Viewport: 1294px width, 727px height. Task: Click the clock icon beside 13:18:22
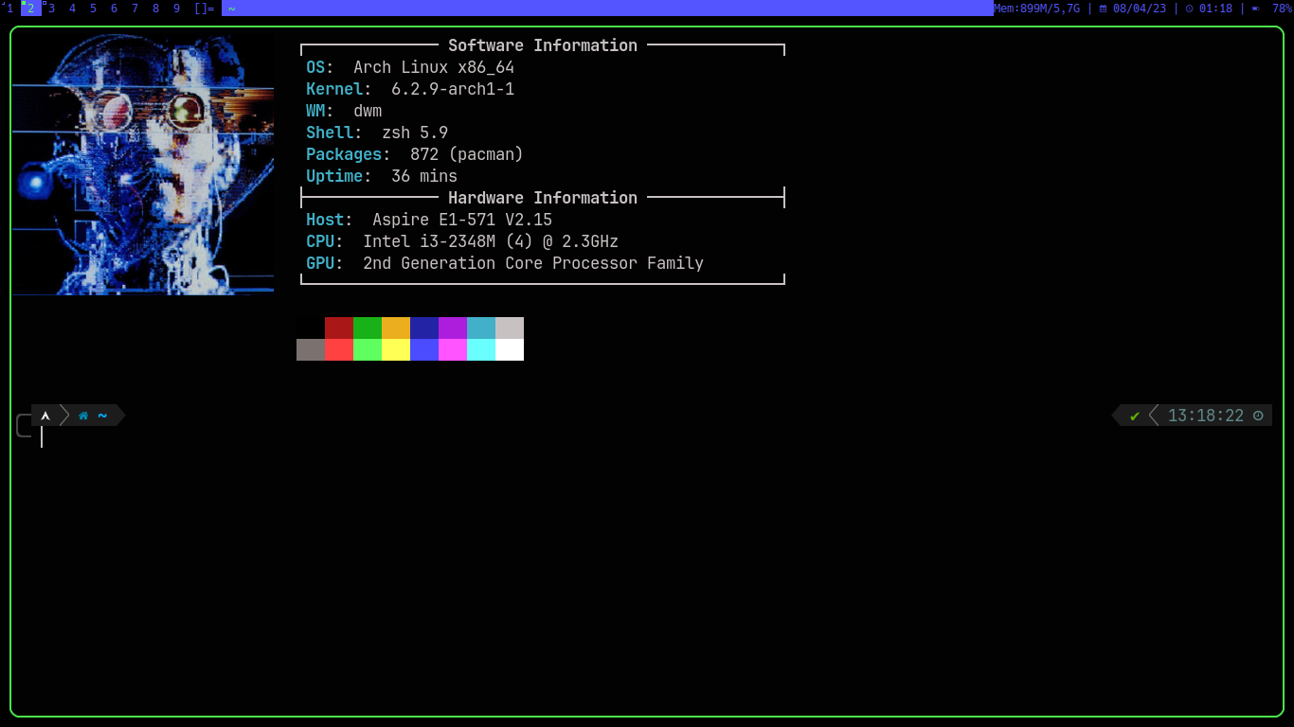(1258, 416)
